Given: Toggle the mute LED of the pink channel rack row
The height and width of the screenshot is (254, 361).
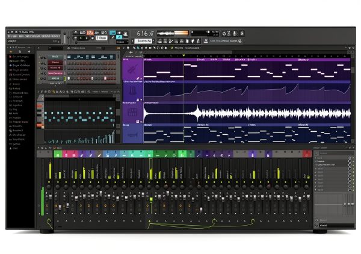Looking at the screenshot, I should pyautogui.click(x=39, y=73).
